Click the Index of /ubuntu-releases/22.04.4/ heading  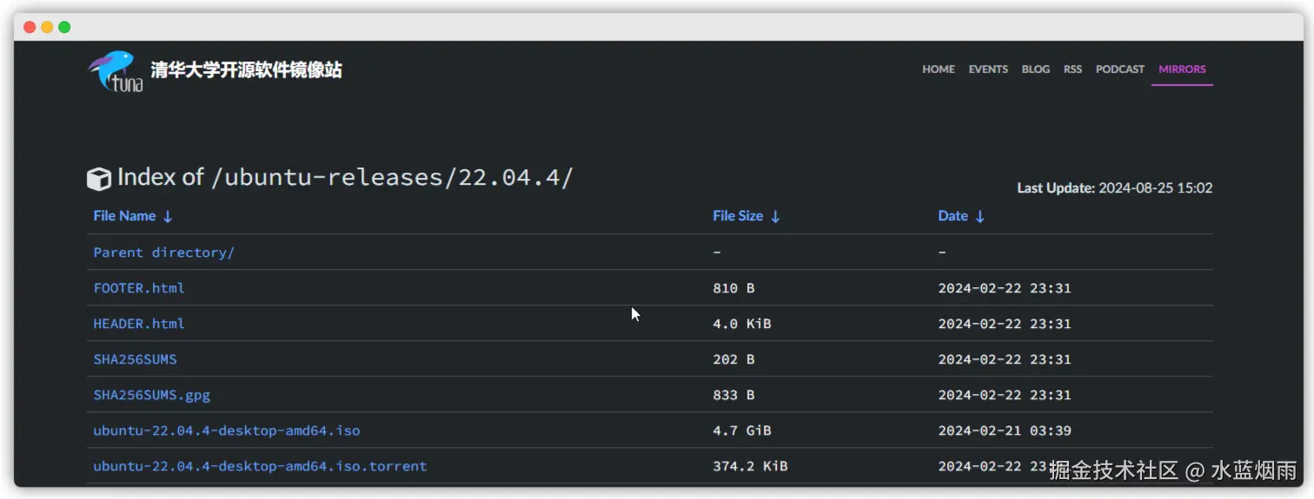pos(345,178)
